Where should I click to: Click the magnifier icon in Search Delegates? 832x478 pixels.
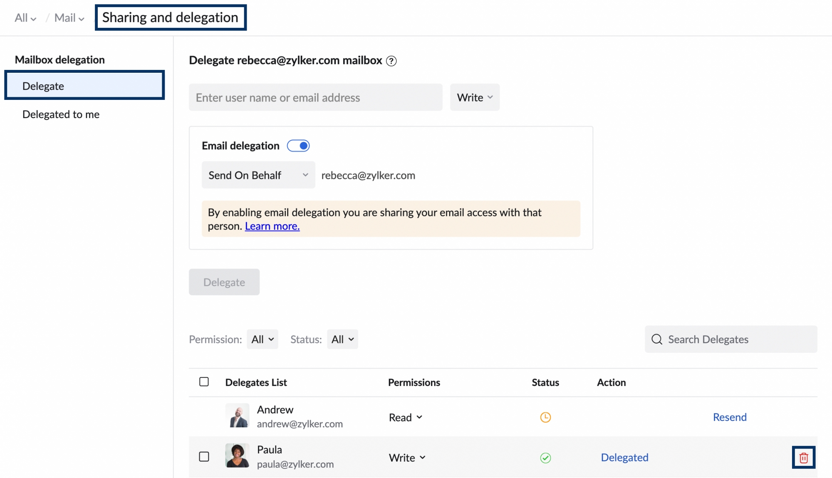(657, 339)
